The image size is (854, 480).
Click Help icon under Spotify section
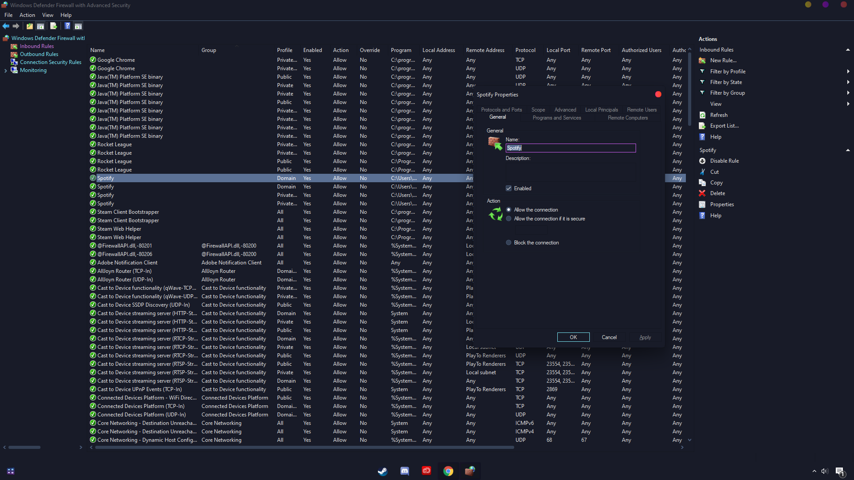click(702, 216)
